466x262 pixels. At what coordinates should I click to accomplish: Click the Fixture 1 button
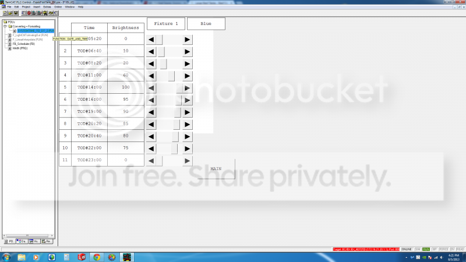165,24
